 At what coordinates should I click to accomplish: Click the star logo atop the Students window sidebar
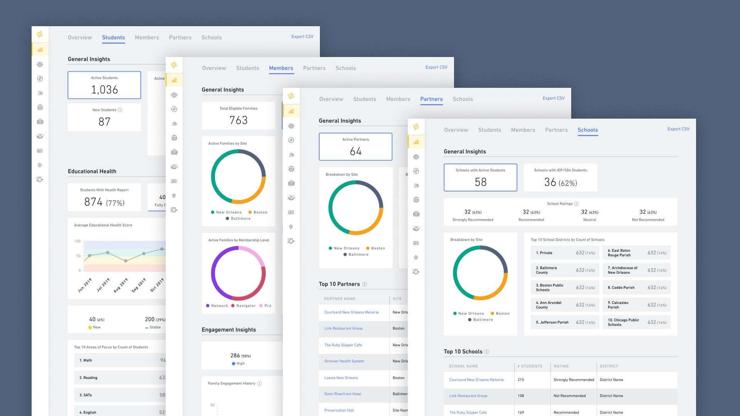pos(40,34)
